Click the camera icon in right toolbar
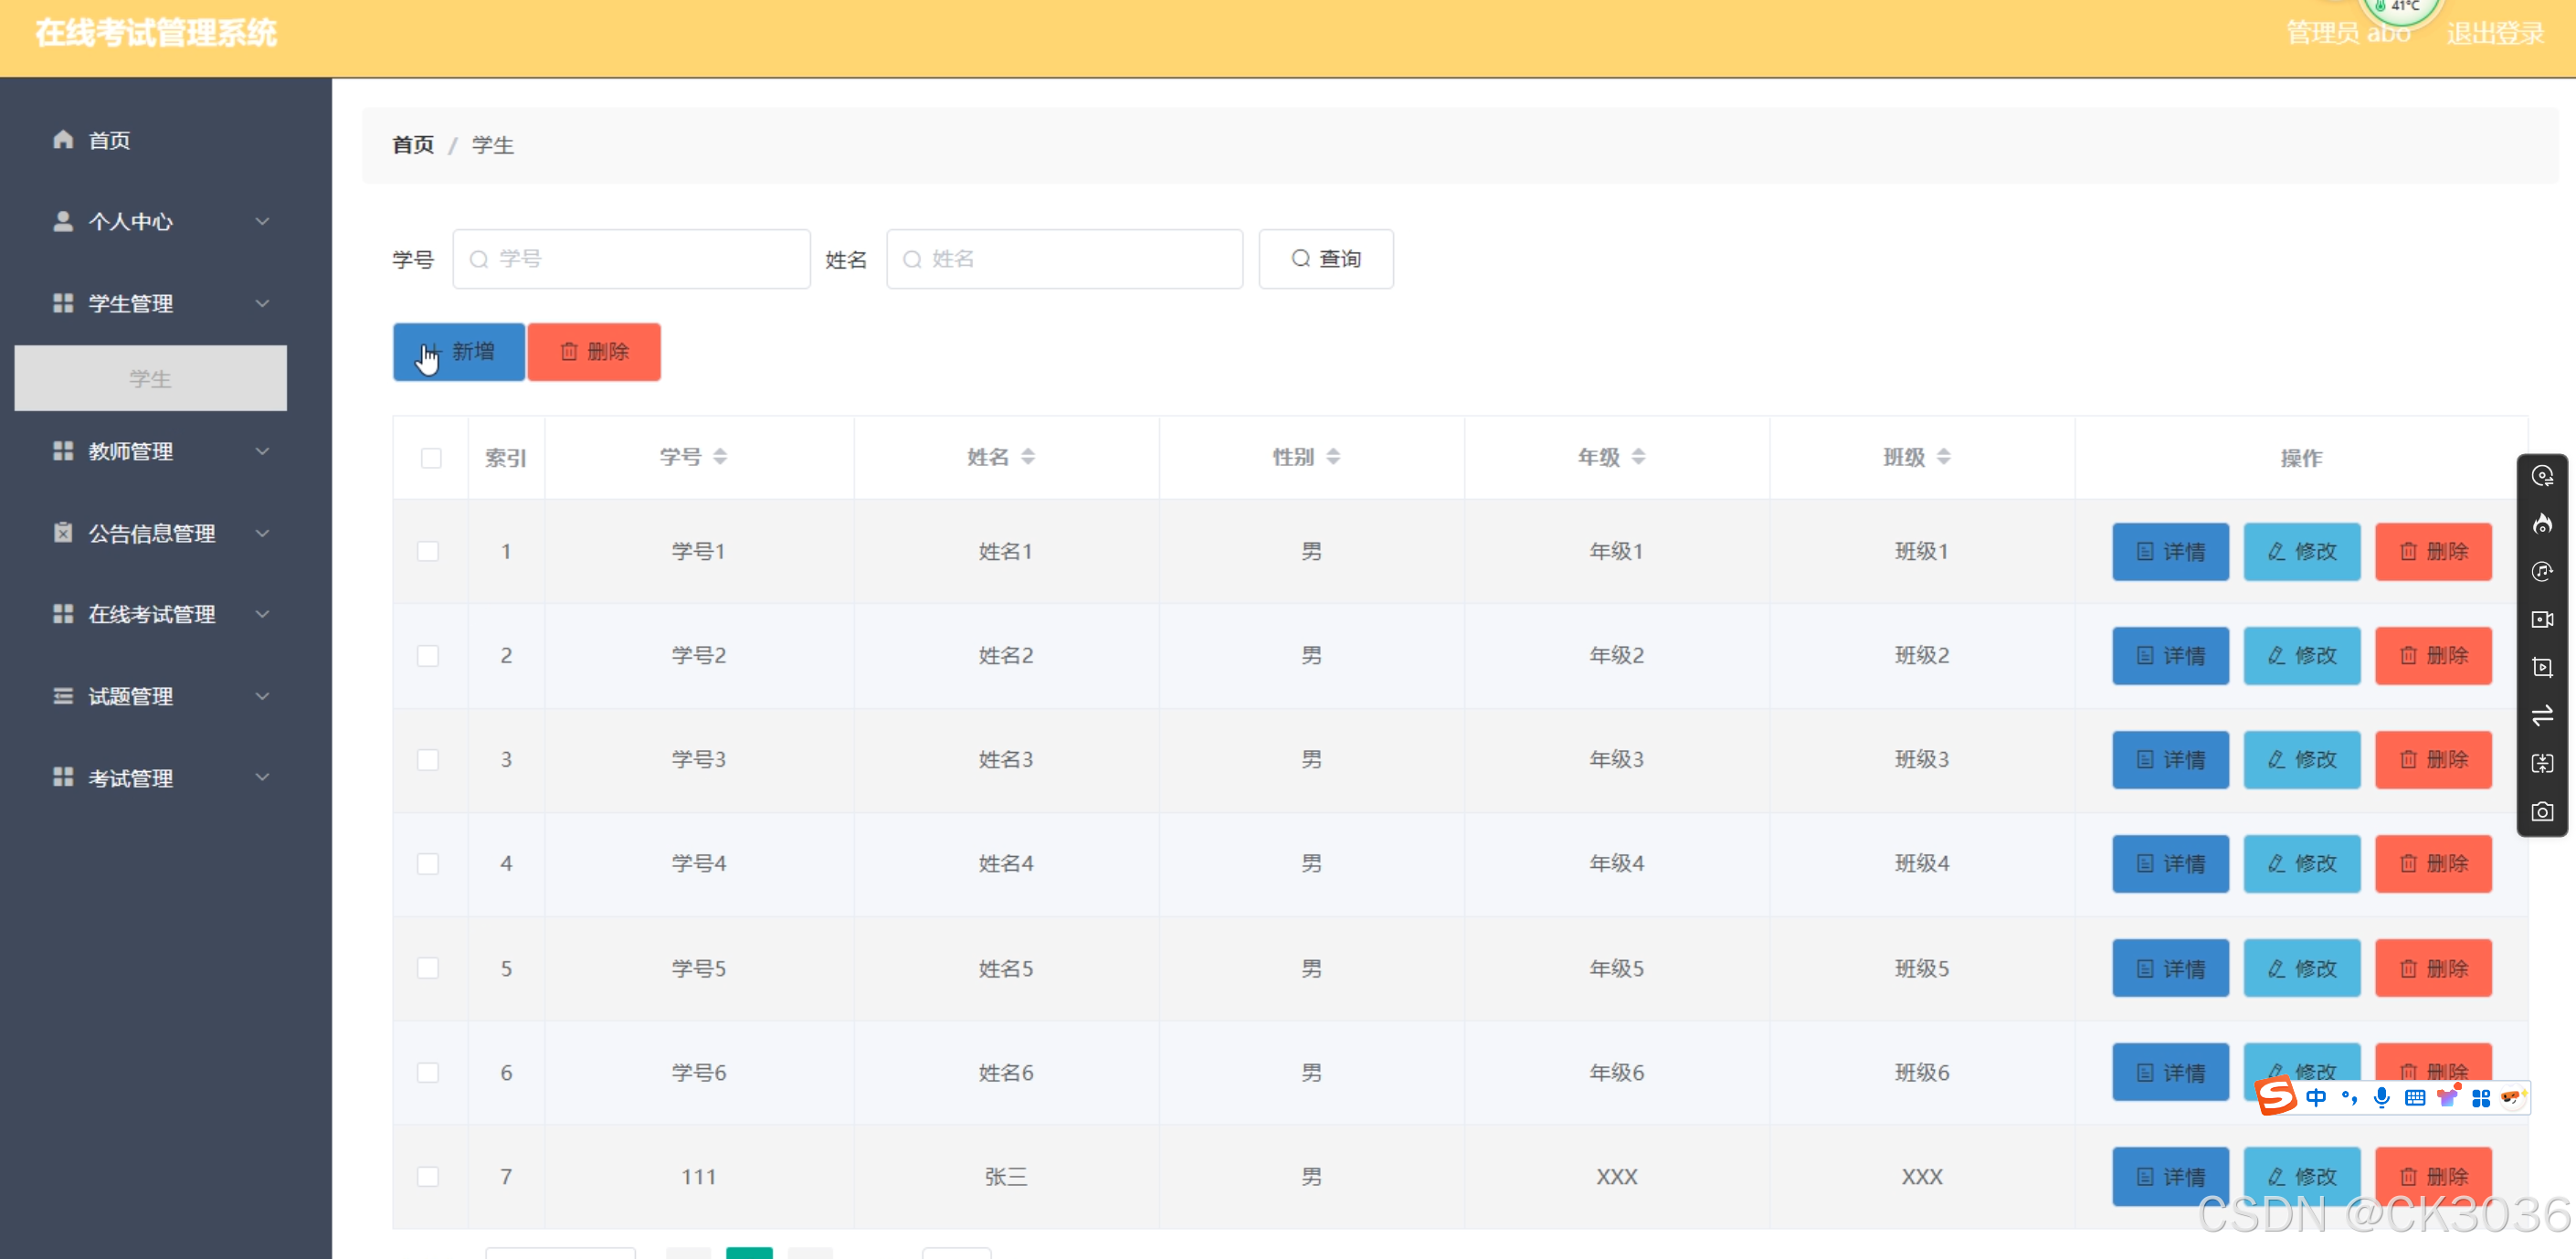The image size is (2576, 1259). (x=2541, y=811)
